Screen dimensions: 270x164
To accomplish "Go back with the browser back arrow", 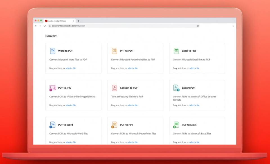I will (36, 26).
